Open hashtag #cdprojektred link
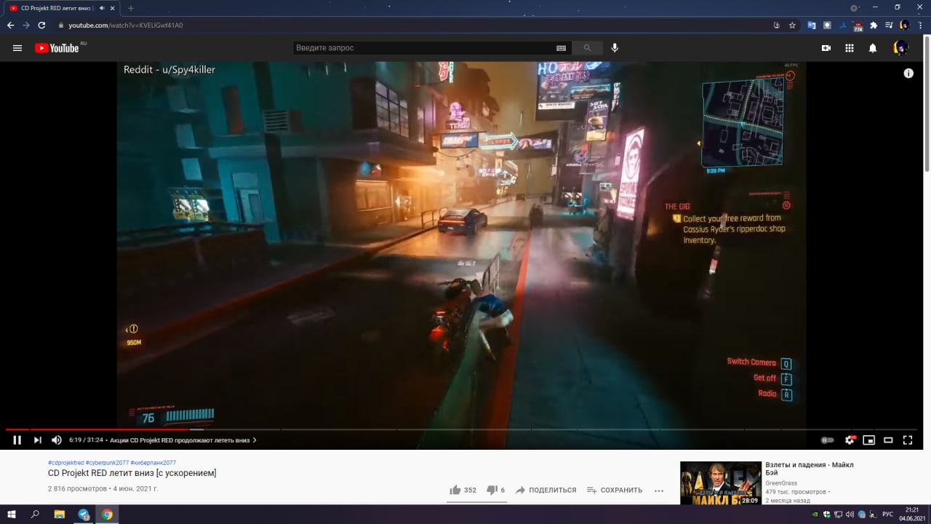Viewport: 931px width, 524px height. pyautogui.click(x=66, y=463)
